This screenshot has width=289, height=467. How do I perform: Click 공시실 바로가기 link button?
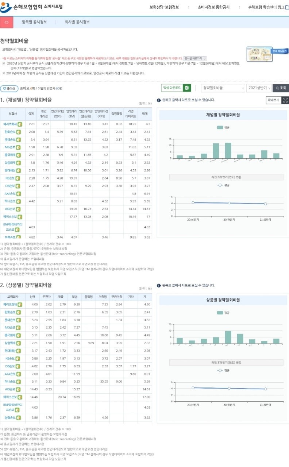point(195,58)
